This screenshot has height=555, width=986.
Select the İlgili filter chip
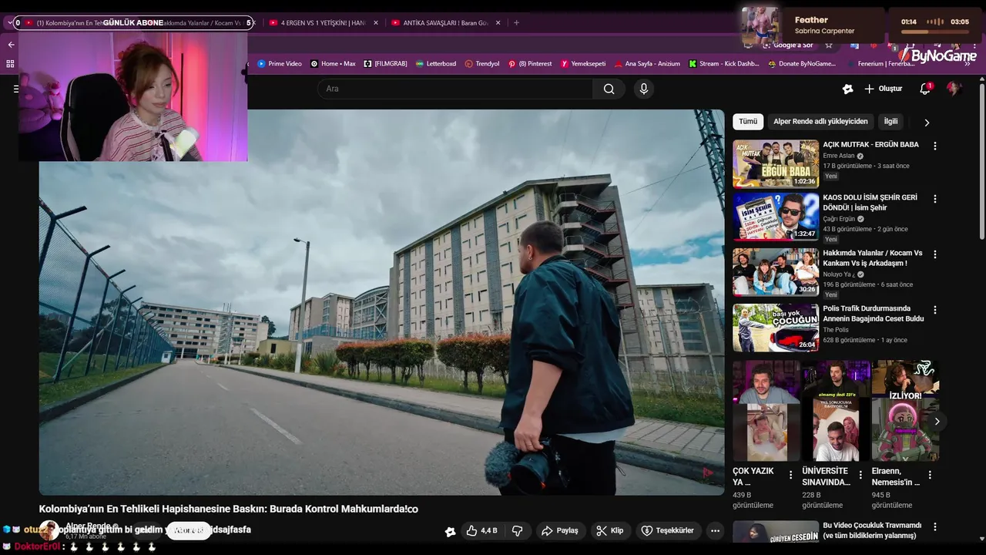[890, 122]
